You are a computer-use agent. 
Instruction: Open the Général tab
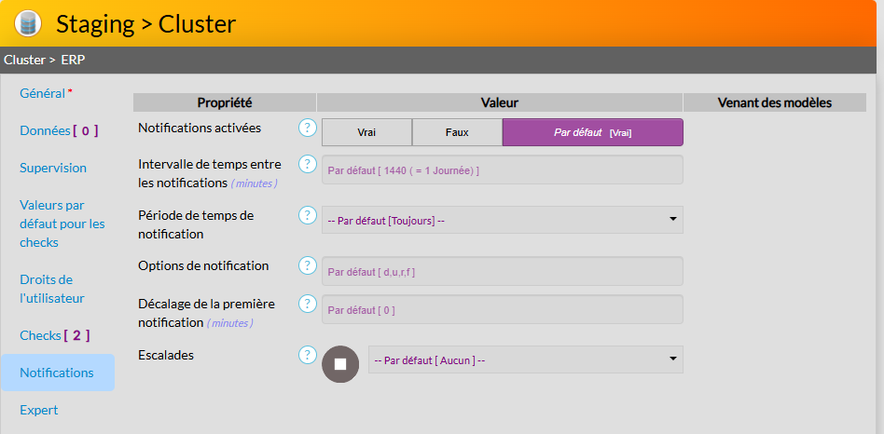43,93
